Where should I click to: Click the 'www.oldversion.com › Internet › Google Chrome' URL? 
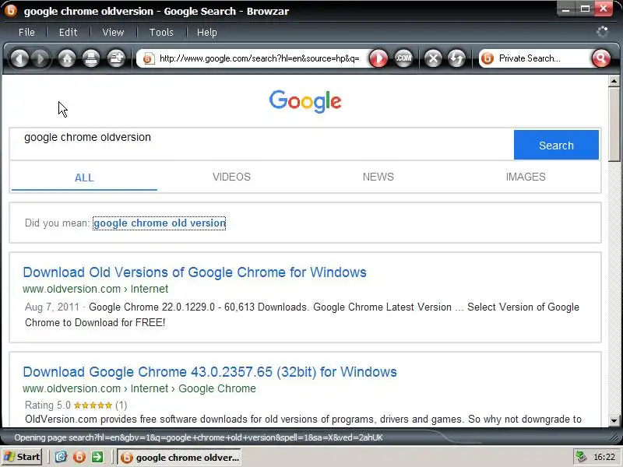tap(139, 388)
